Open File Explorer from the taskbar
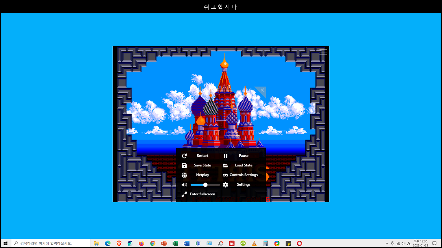The height and width of the screenshot is (248, 442). tap(96, 244)
